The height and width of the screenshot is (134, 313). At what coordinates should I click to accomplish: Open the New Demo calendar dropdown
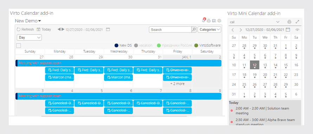[x=28, y=21]
